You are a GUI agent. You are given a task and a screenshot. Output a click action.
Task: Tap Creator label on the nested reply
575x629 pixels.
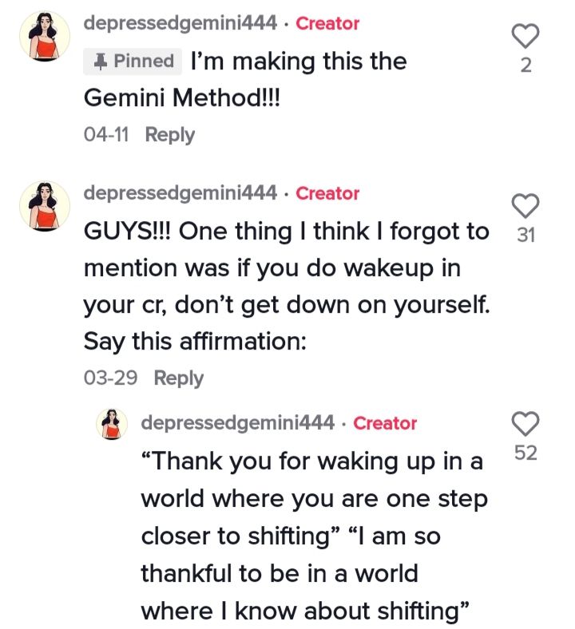385,423
